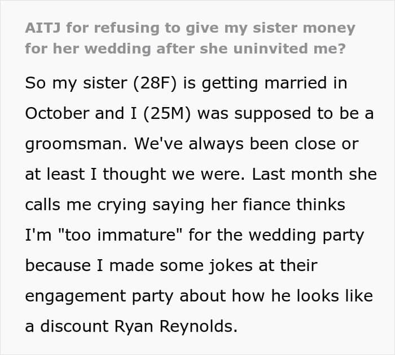
Task: Select the word "October" in the post
Action: (x=57, y=113)
